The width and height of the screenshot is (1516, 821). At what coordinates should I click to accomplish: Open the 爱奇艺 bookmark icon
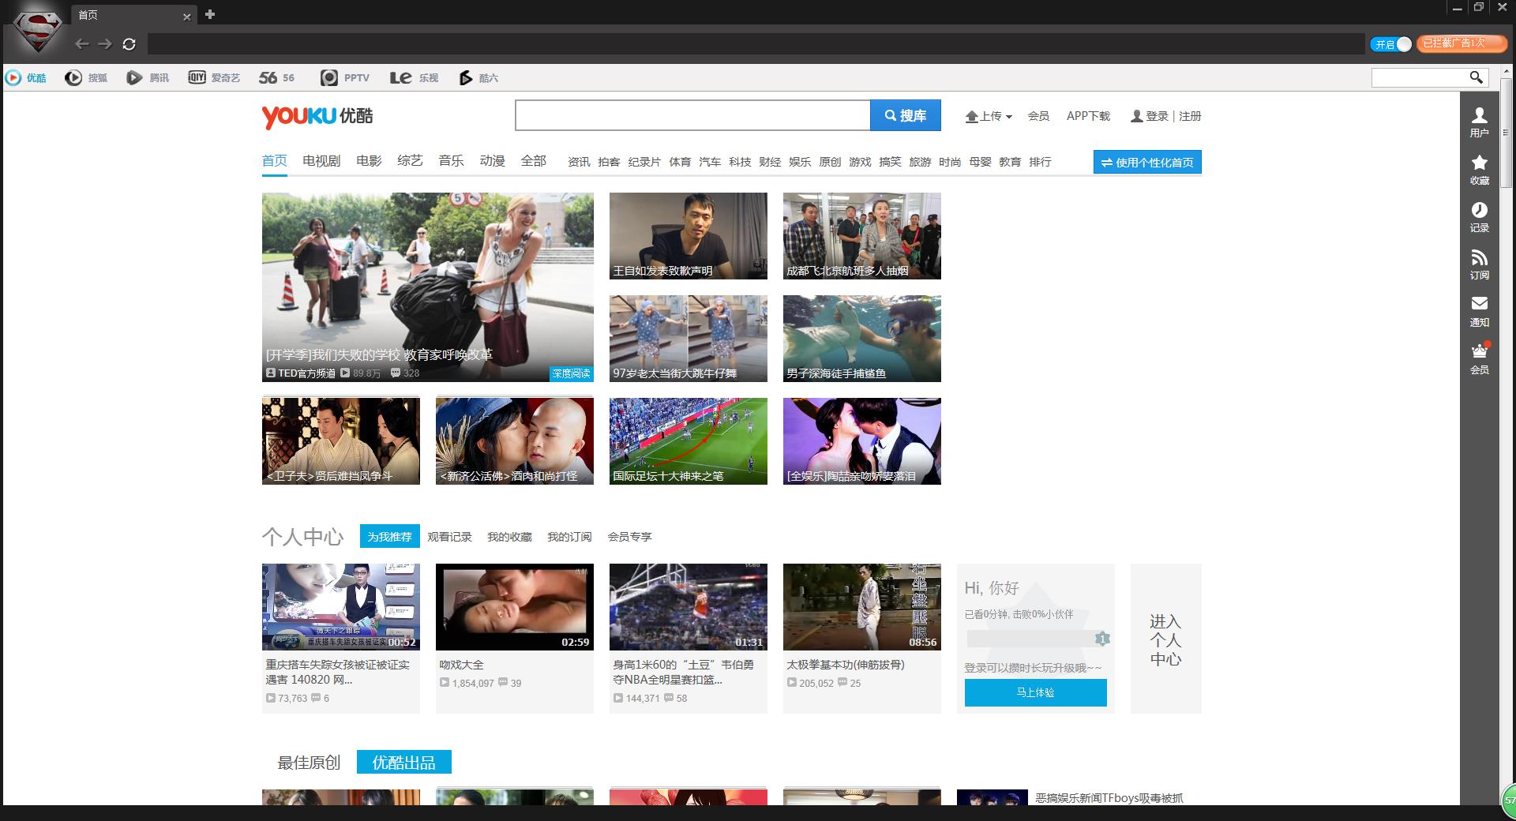[x=197, y=77]
